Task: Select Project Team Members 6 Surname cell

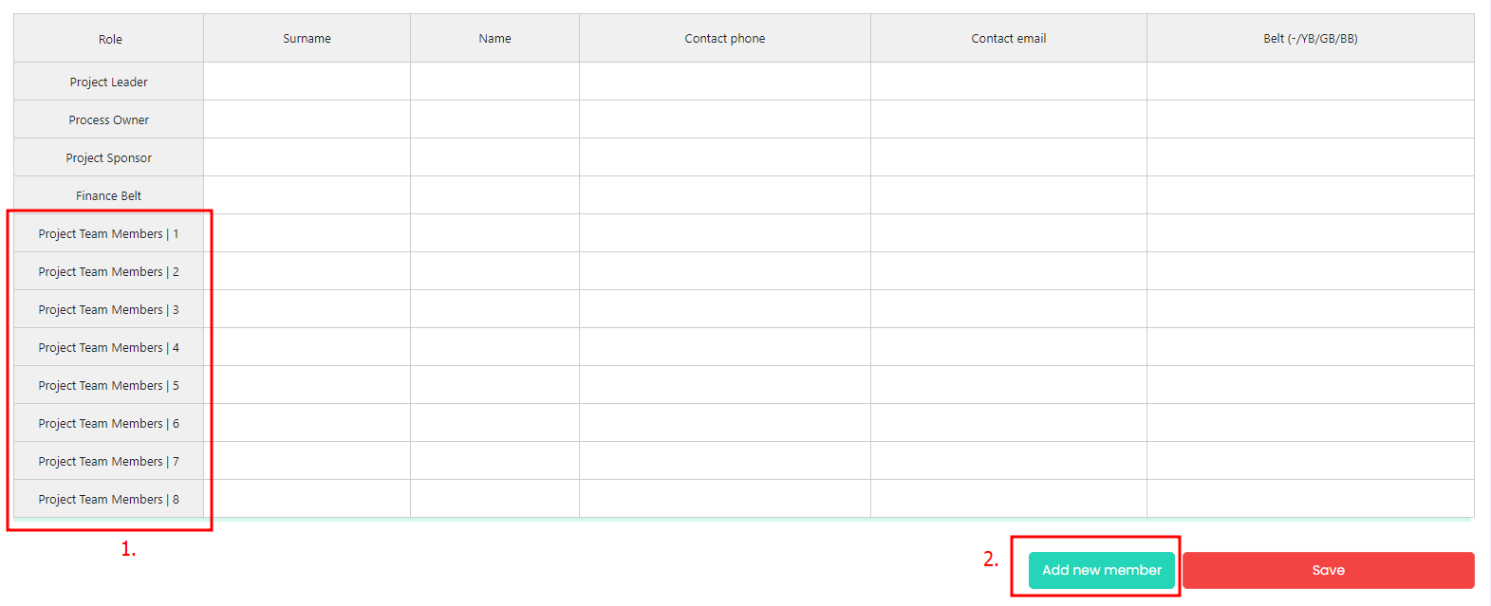Action: (307, 423)
